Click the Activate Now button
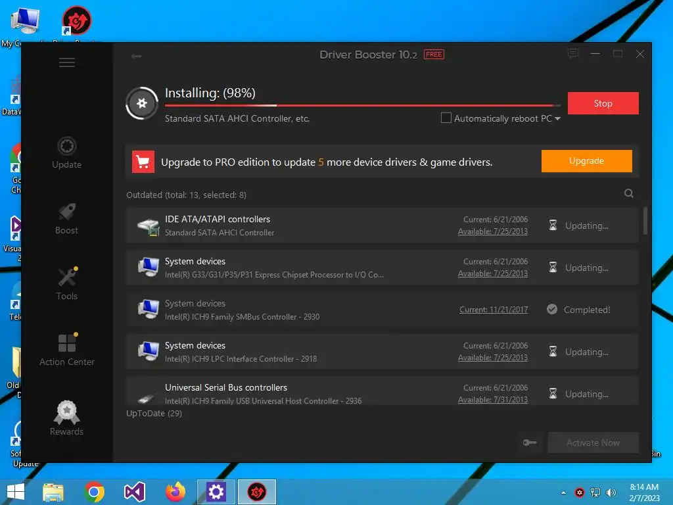The width and height of the screenshot is (673, 505). click(x=593, y=443)
